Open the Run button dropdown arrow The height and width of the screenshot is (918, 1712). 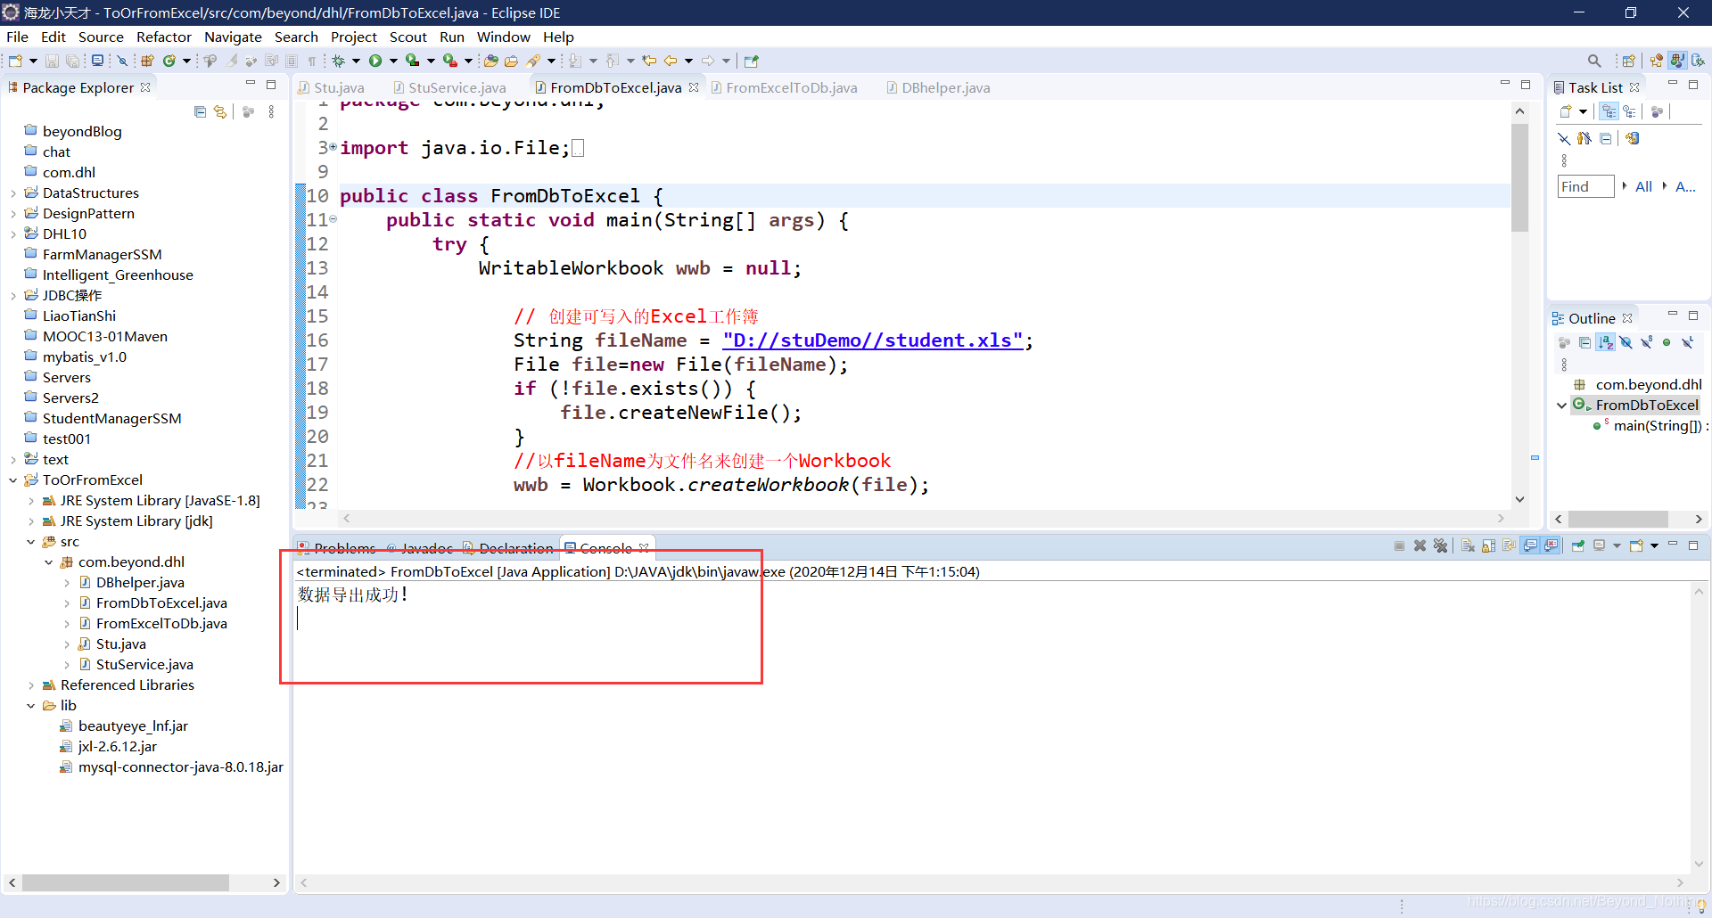click(393, 60)
